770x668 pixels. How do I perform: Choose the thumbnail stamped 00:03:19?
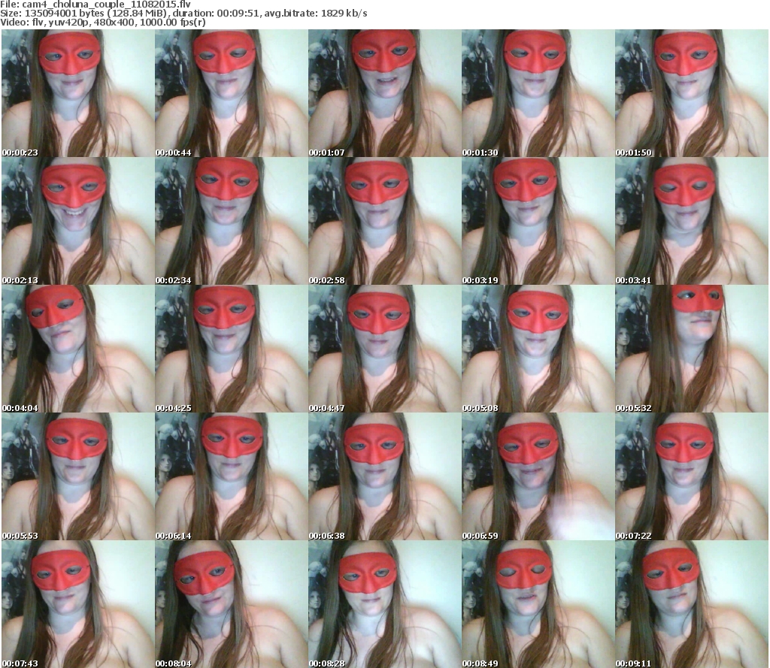538,221
